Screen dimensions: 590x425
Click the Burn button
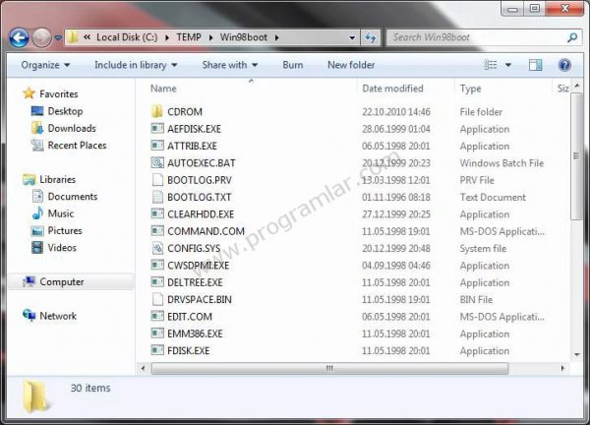pyautogui.click(x=293, y=65)
